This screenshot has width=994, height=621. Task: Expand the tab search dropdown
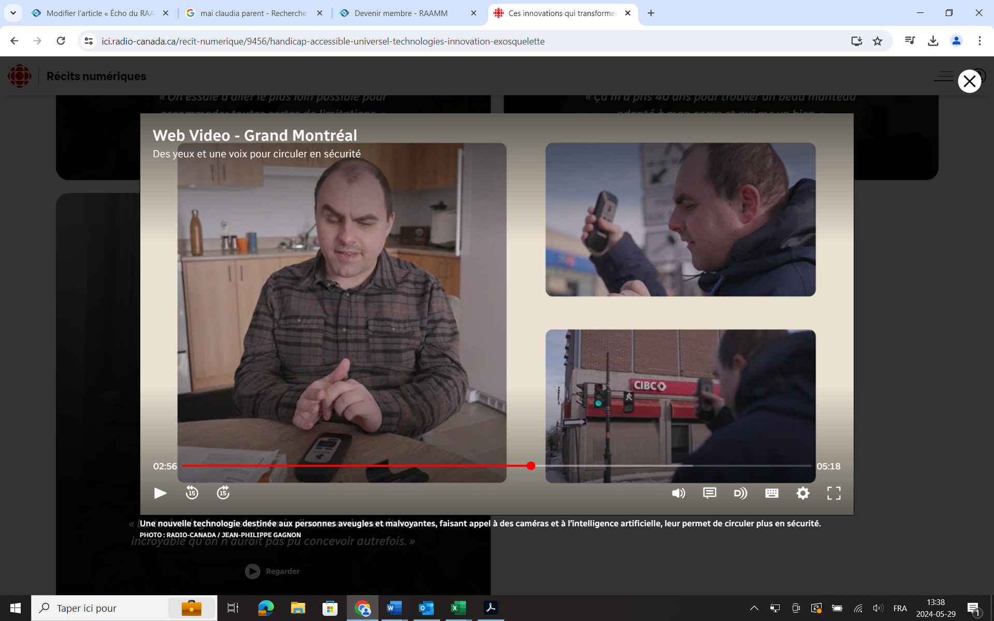(13, 13)
